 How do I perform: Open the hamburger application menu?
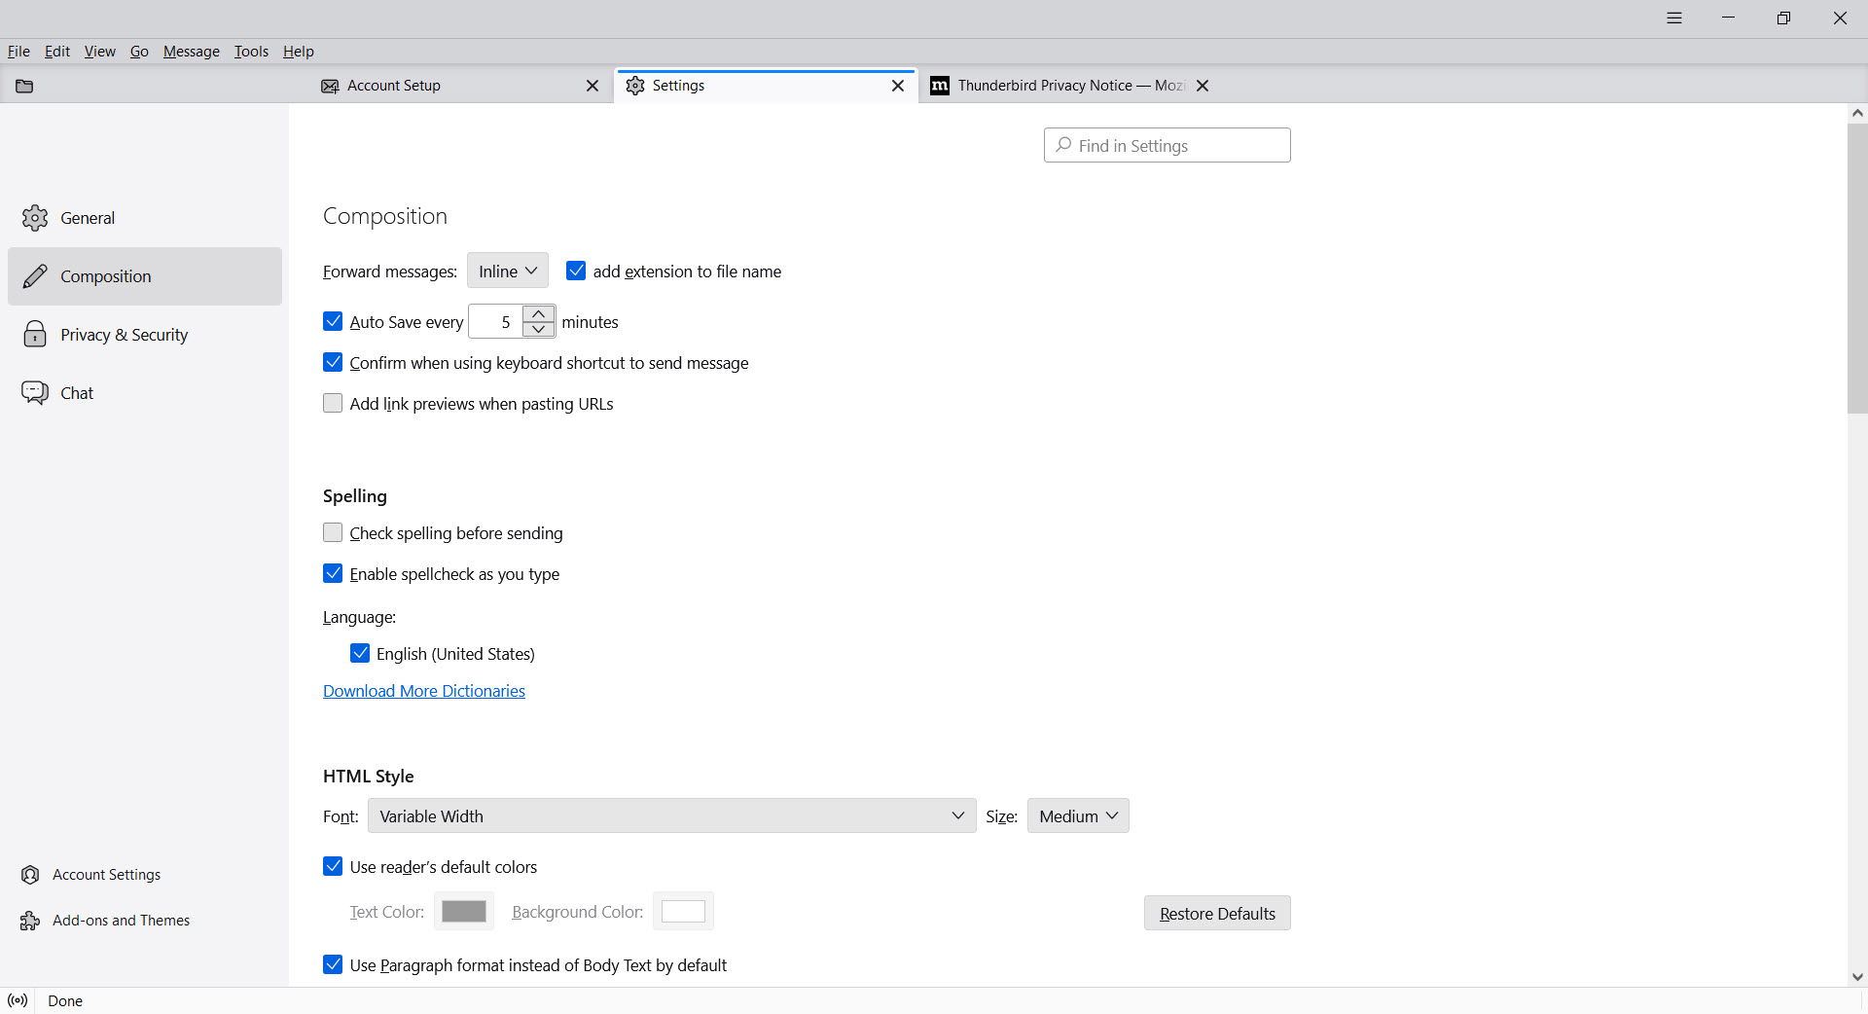coord(1674,18)
